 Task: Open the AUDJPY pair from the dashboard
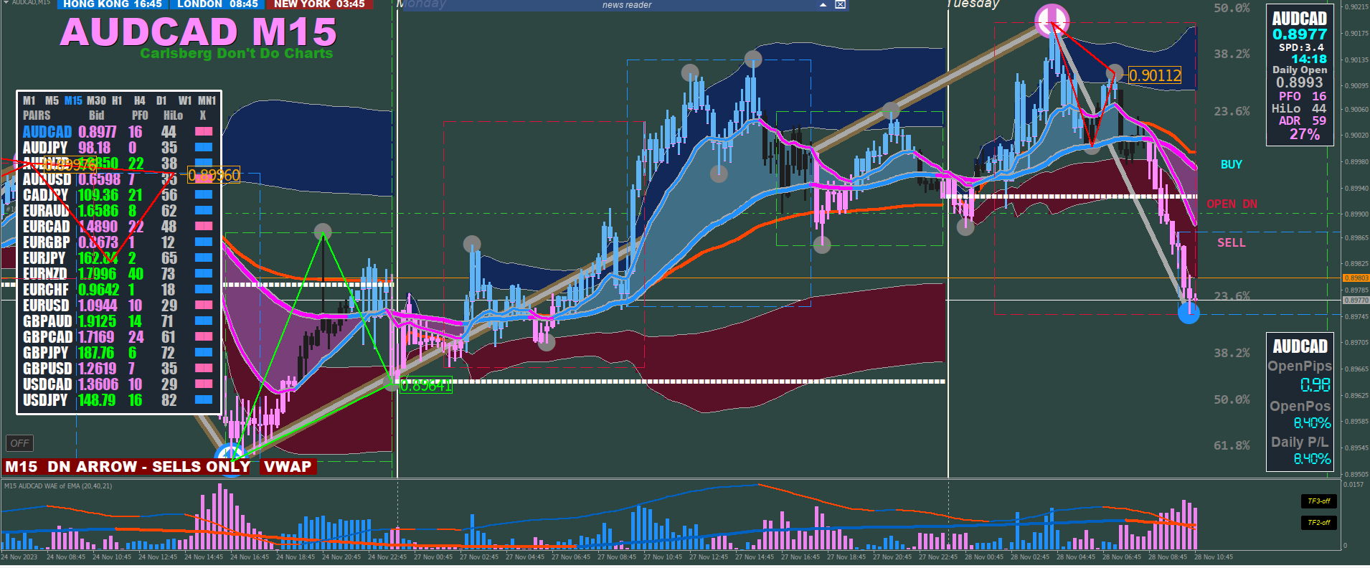pos(45,148)
